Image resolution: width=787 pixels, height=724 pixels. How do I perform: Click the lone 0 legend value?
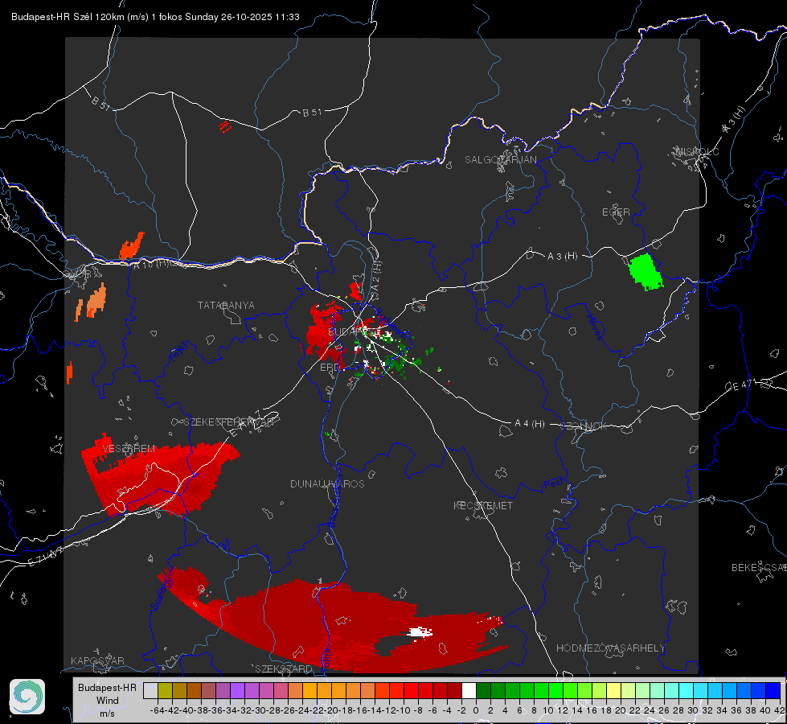pyautogui.click(x=476, y=710)
